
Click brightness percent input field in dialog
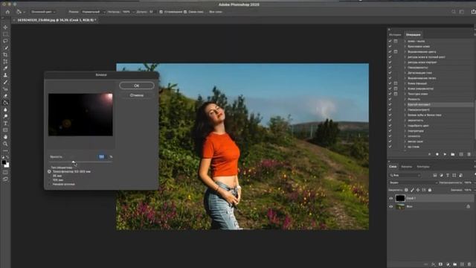click(102, 156)
